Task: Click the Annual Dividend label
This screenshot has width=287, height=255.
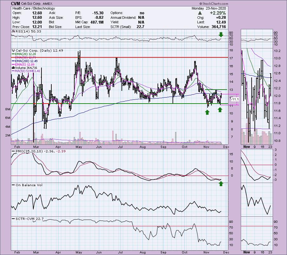Action: (x=123, y=18)
